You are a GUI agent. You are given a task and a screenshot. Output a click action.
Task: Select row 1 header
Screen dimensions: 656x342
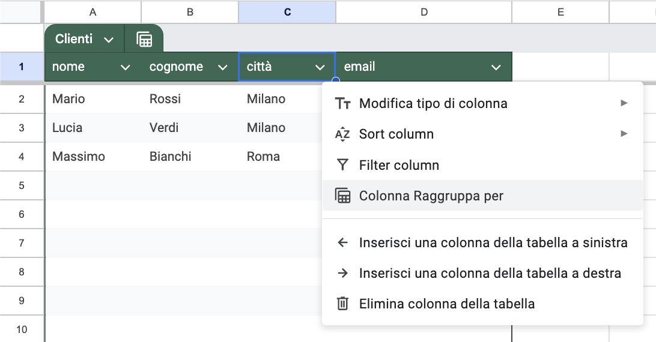pos(22,67)
